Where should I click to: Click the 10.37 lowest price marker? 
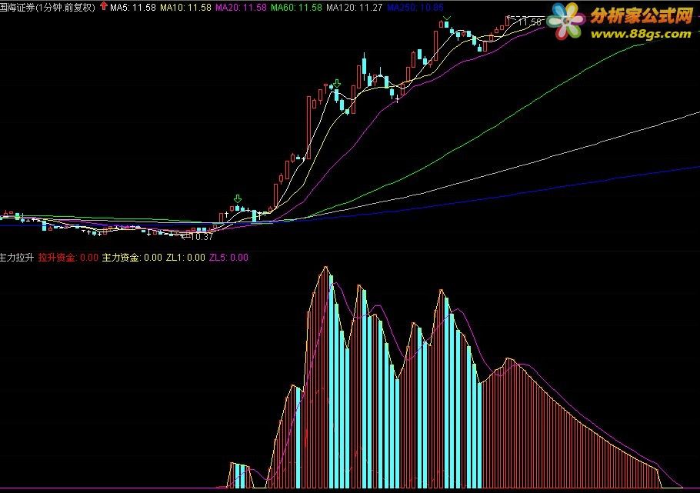click(x=198, y=237)
